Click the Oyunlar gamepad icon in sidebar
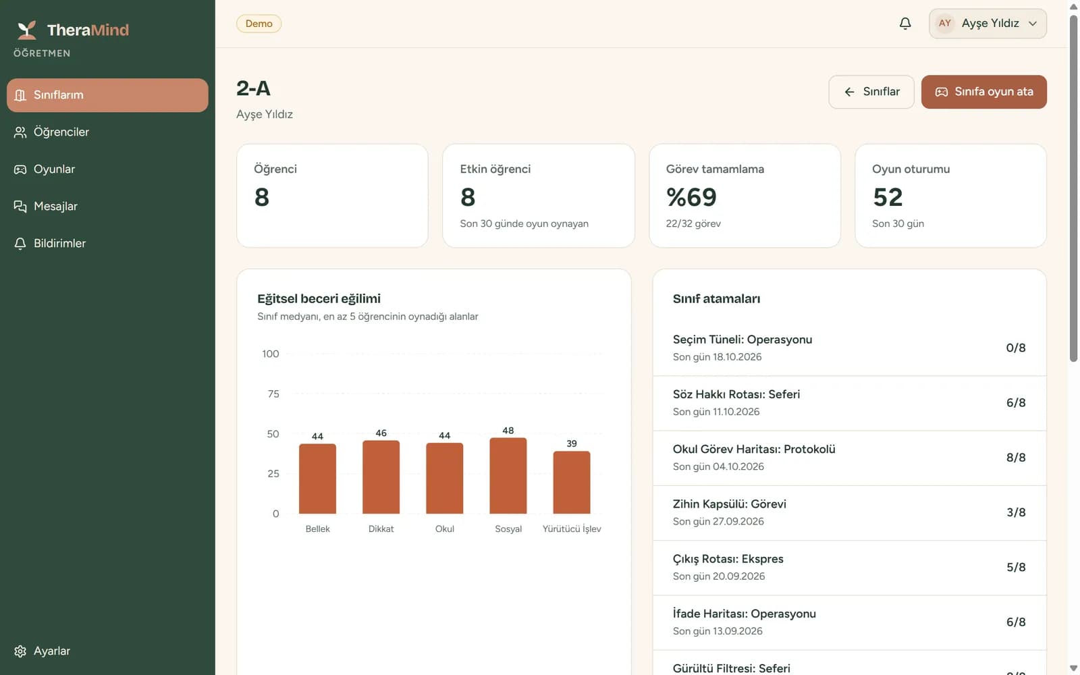Image resolution: width=1080 pixels, height=675 pixels. 20,169
